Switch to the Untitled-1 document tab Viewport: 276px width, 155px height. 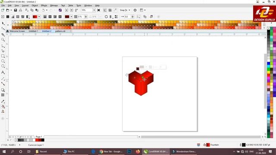point(33,31)
